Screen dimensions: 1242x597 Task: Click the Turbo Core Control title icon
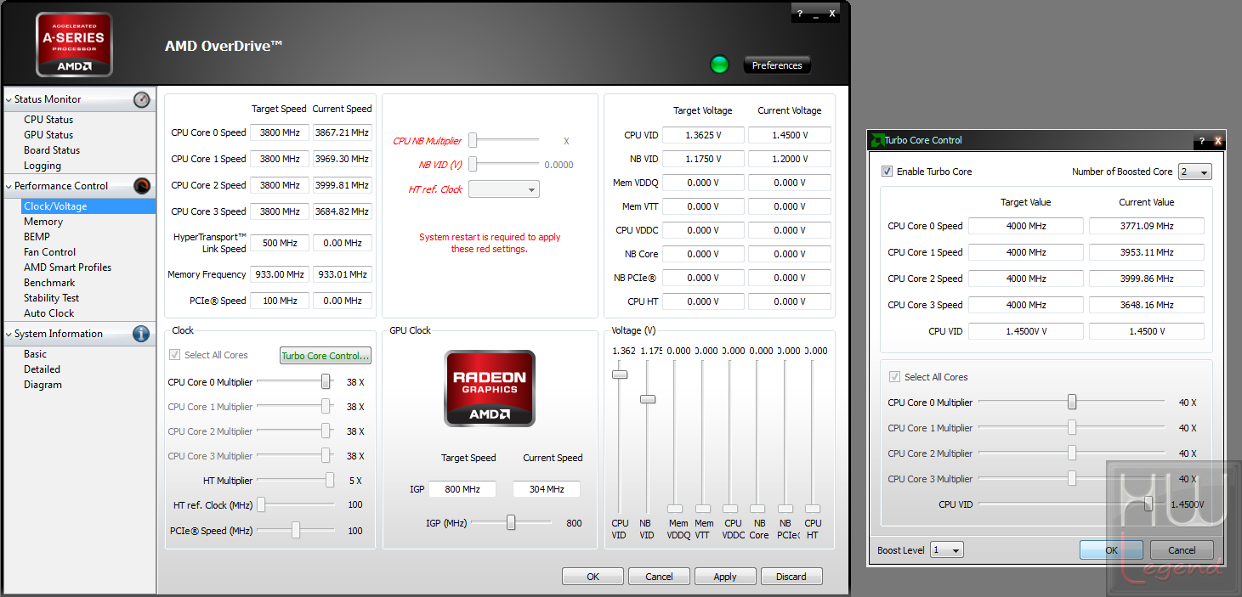click(x=877, y=140)
